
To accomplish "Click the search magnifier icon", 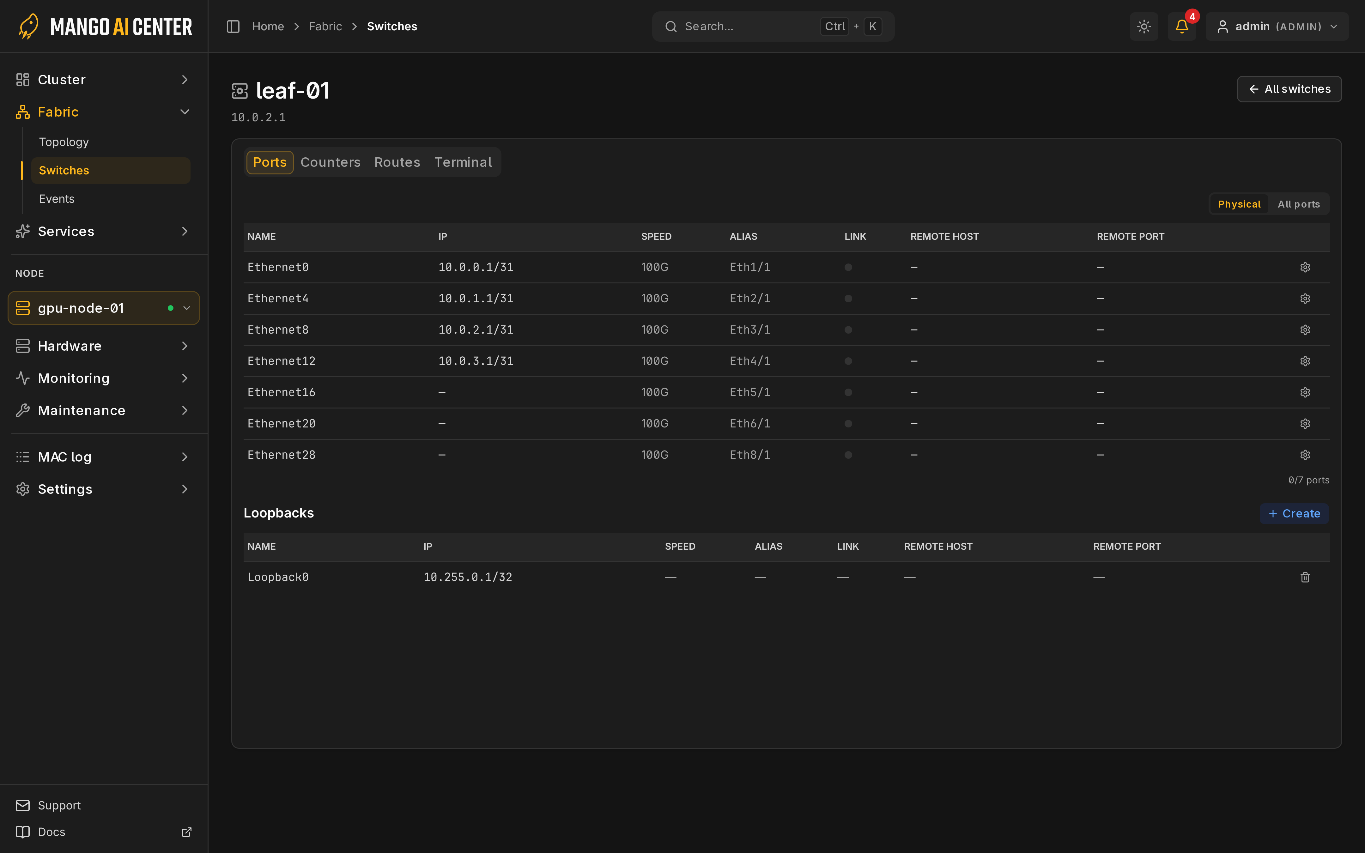I will click(x=671, y=27).
